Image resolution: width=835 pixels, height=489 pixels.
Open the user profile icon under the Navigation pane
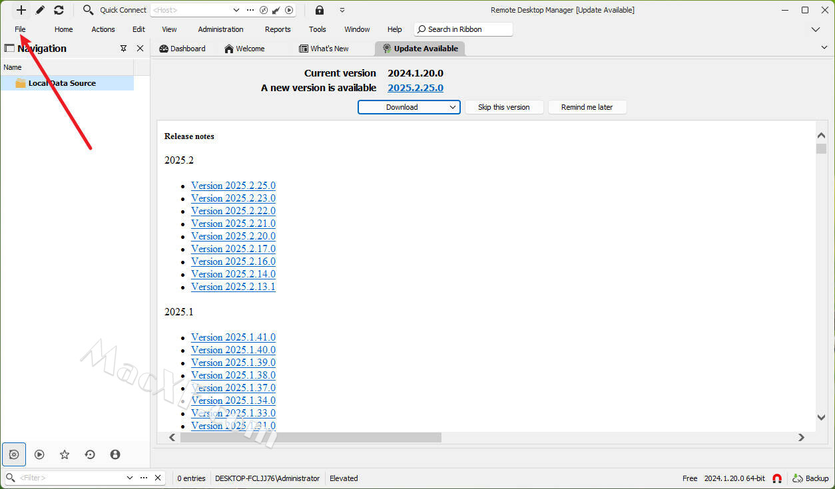pos(115,454)
